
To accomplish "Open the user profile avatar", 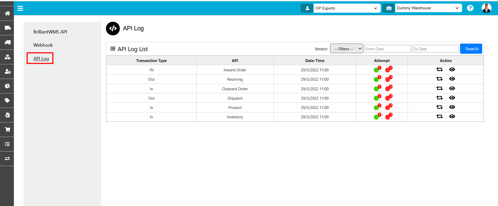I will point(486,8).
